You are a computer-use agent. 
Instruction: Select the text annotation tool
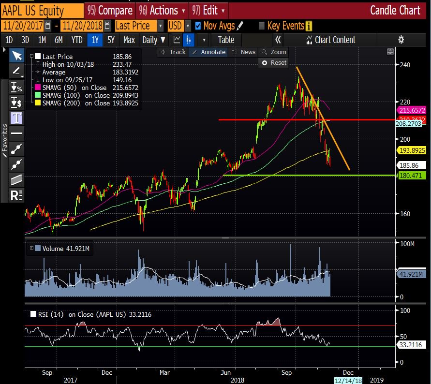click(x=16, y=118)
